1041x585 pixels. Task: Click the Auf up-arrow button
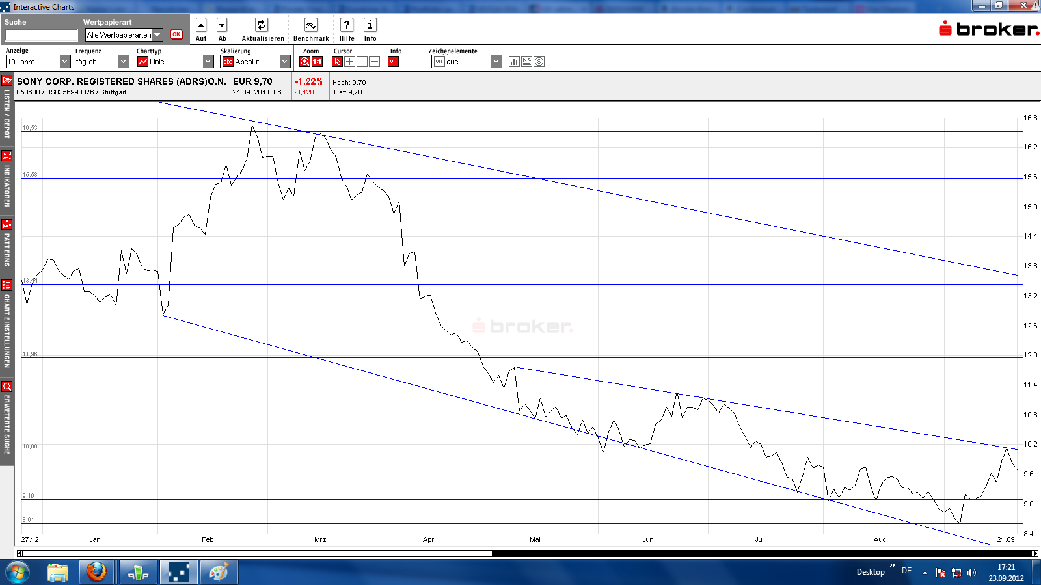(201, 25)
